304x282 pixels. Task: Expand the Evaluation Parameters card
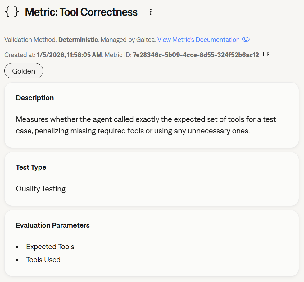52,225
